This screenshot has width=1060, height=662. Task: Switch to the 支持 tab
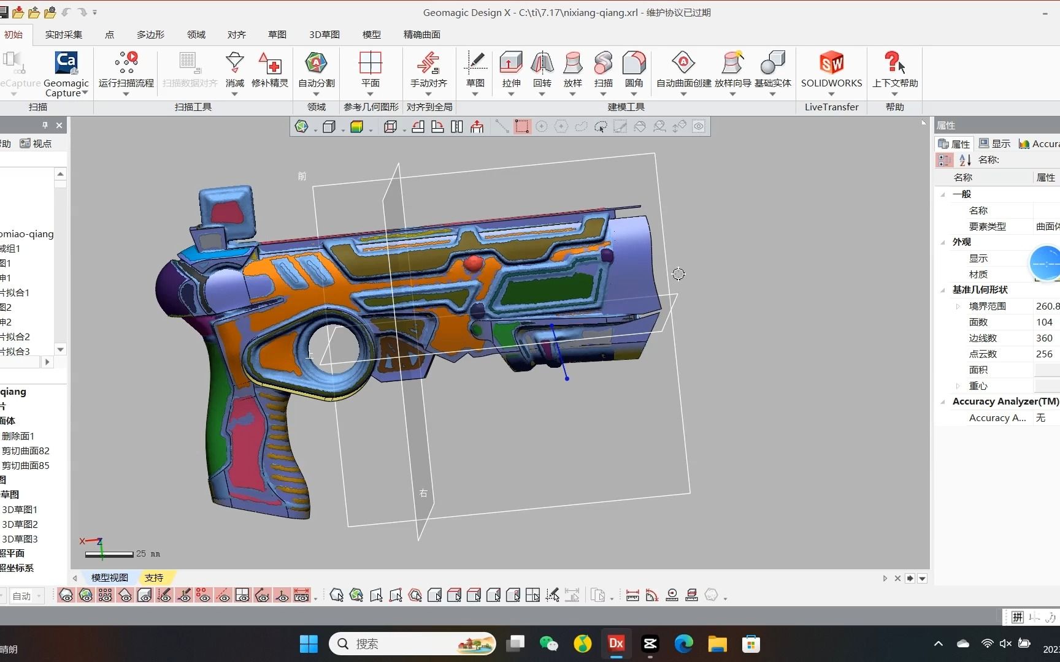click(154, 577)
